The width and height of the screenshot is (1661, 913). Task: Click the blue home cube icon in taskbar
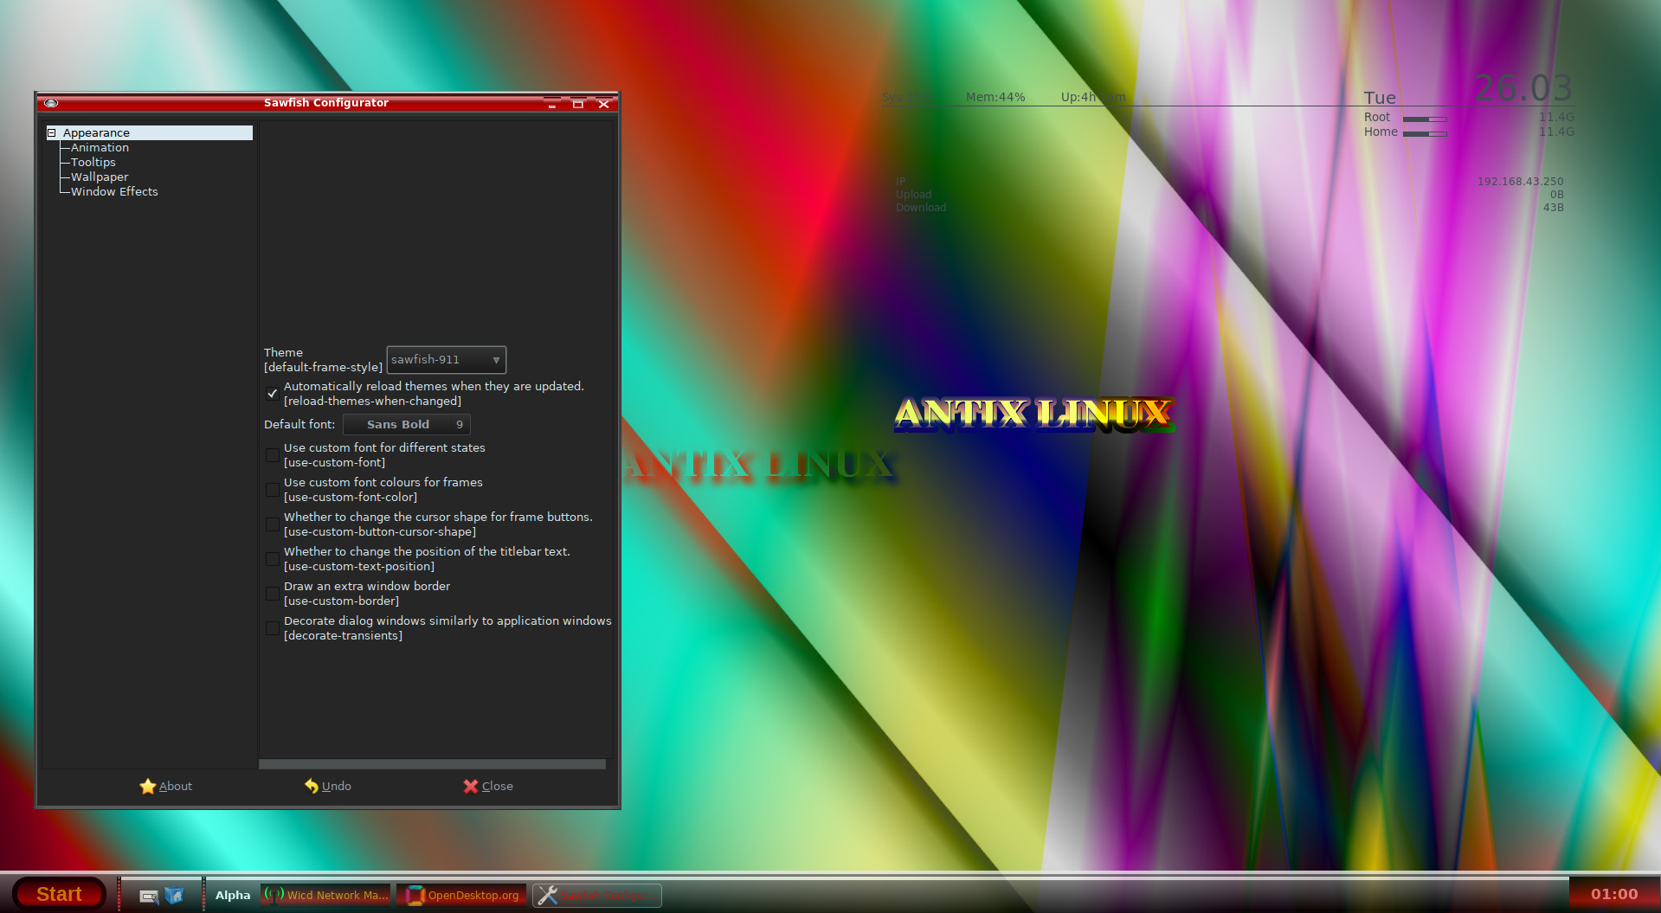point(174,896)
